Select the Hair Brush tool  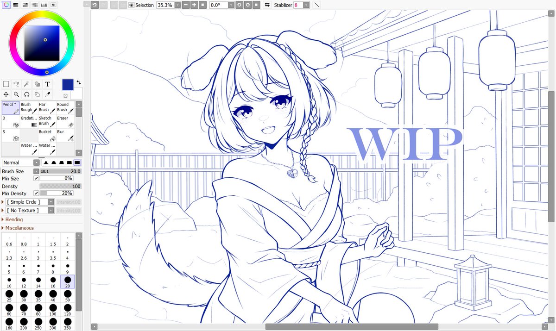tap(46, 107)
